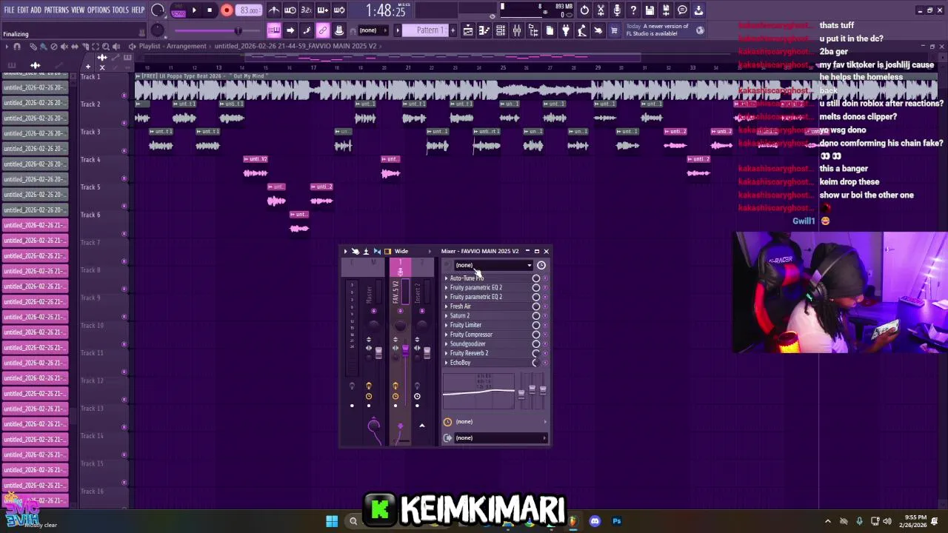Viewport: 948px width, 533px height.
Task: Click the HELP menu item
Action: 138,10
